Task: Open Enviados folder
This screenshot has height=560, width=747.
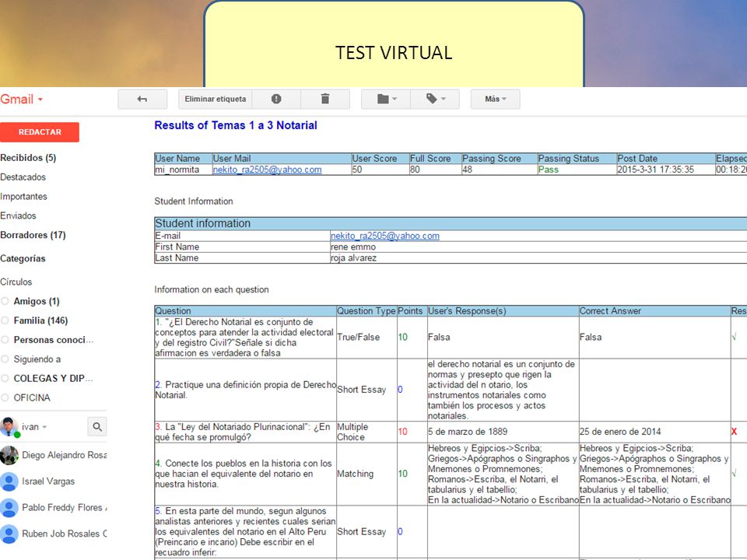Action: [18, 215]
